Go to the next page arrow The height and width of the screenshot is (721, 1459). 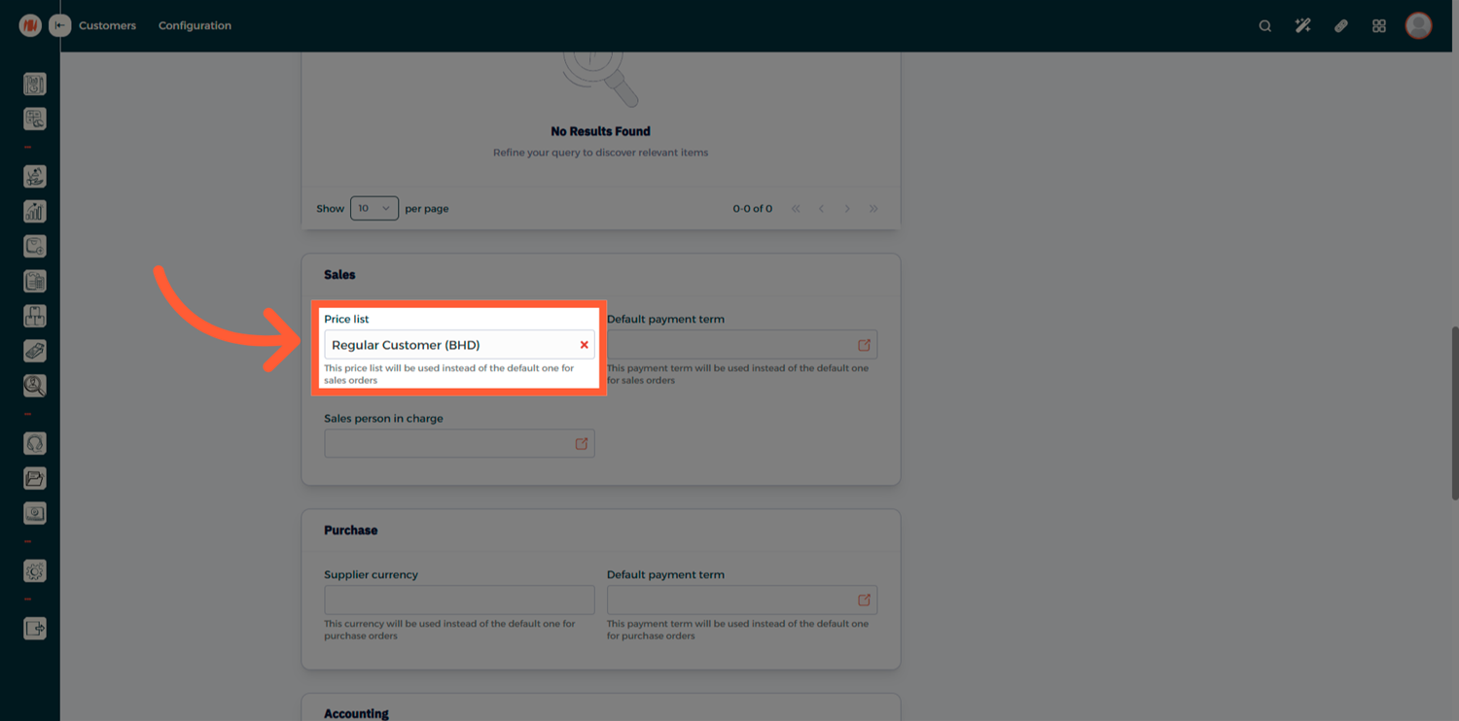(x=847, y=209)
